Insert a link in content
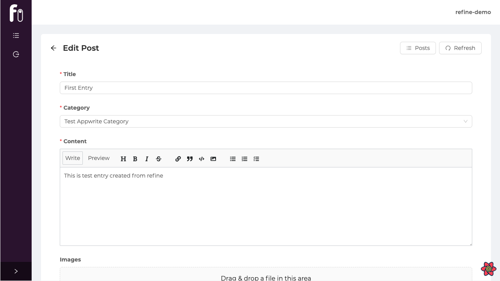The width and height of the screenshot is (500, 281). coord(178,159)
